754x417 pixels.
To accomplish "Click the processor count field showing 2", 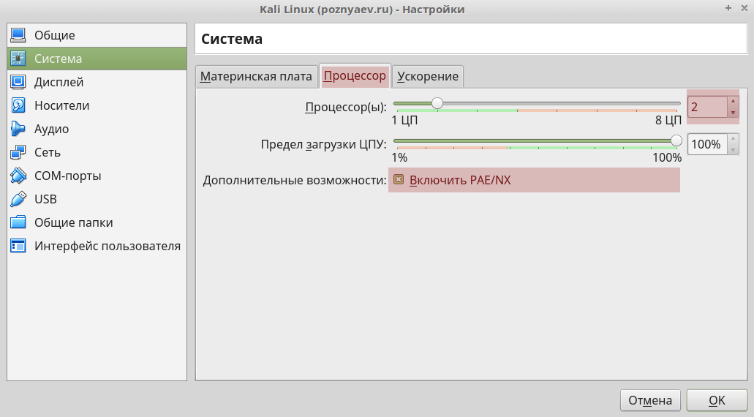I will 707,107.
